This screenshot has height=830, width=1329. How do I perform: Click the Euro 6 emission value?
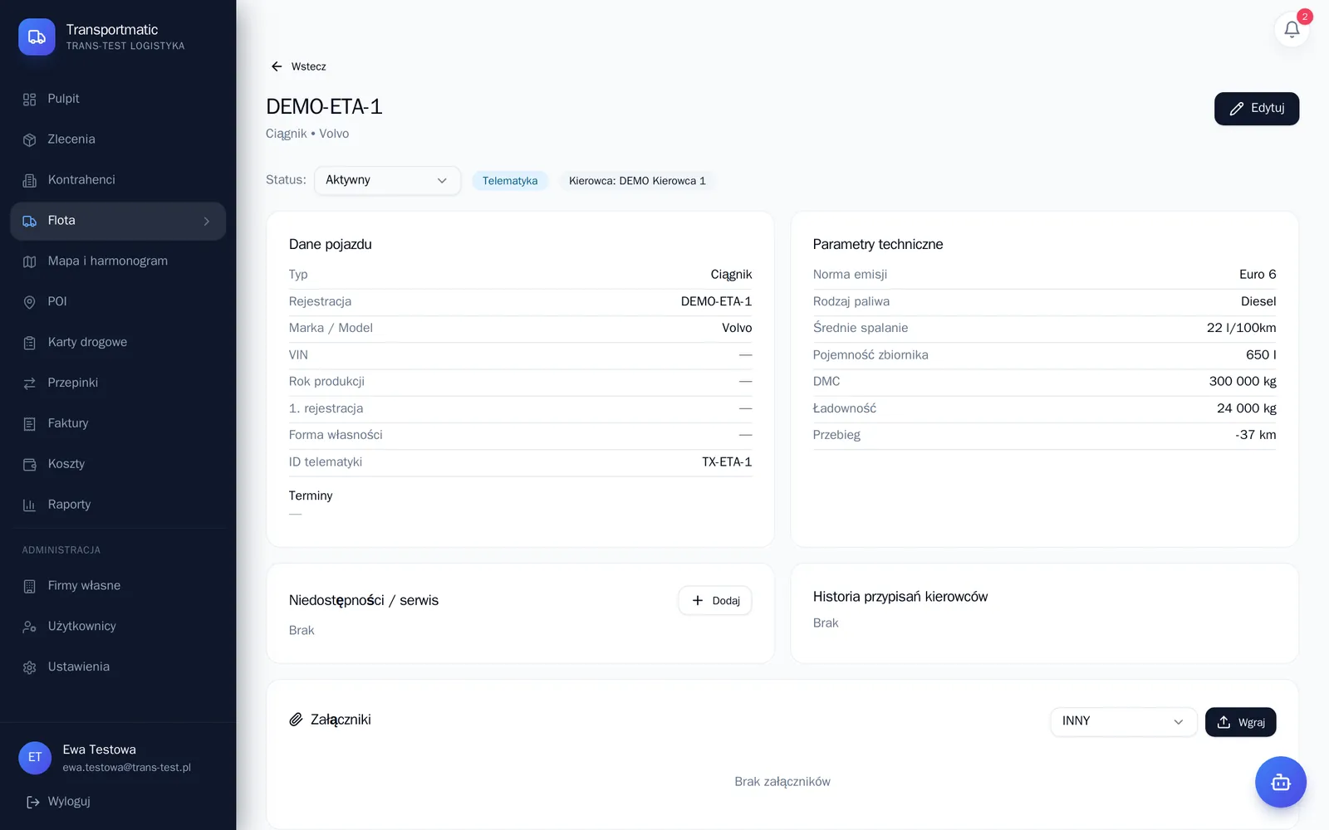[x=1258, y=275]
